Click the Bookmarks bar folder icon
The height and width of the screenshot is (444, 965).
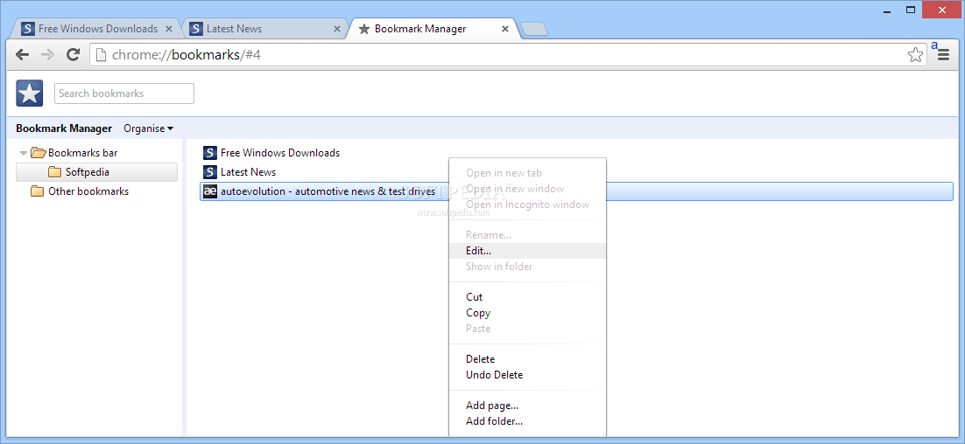39,152
